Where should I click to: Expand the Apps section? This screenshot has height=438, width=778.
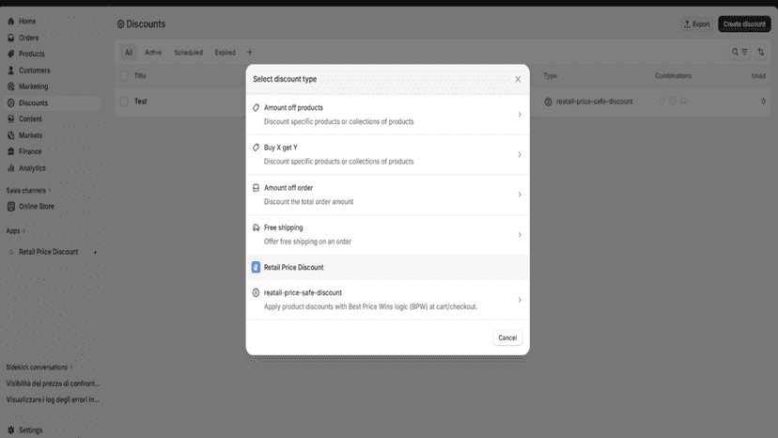(x=15, y=230)
